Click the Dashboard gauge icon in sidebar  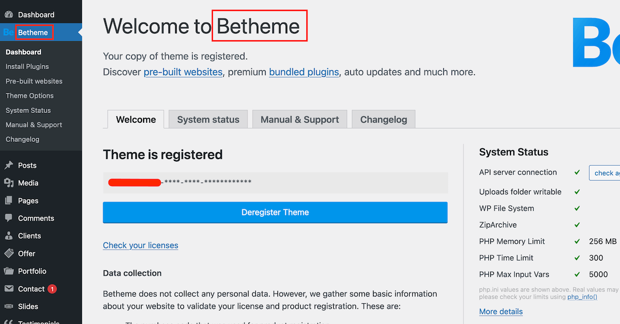9,15
